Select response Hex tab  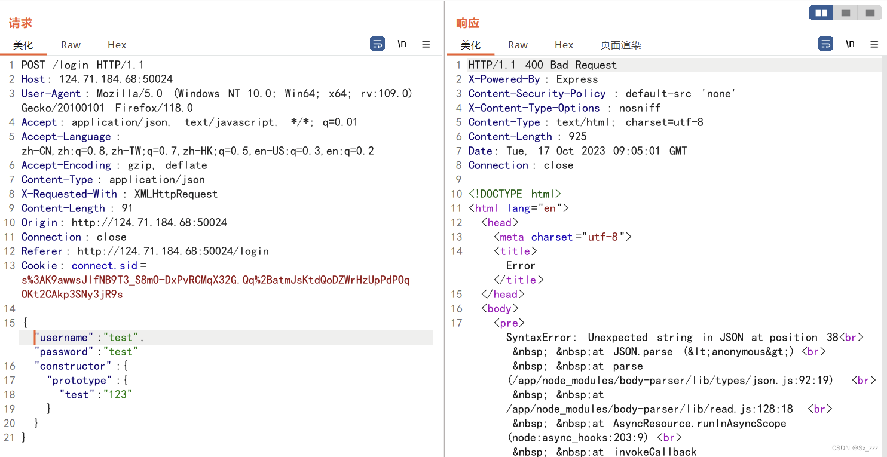tap(564, 45)
